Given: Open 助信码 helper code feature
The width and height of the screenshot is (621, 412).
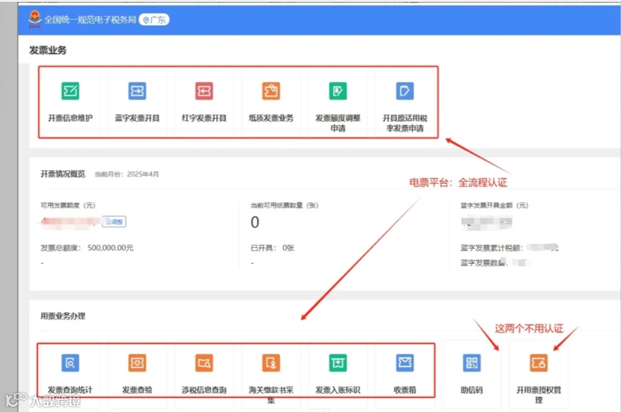Looking at the screenshot, I should point(471,374).
